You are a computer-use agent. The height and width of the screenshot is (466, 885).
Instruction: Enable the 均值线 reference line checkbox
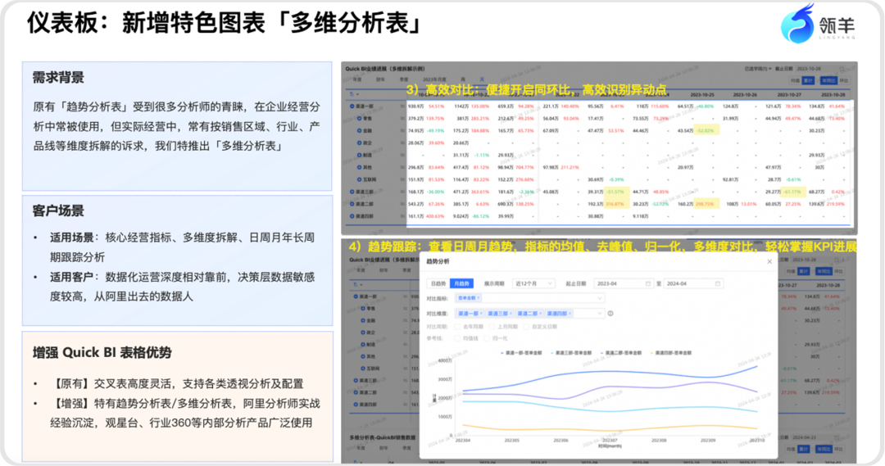click(457, 338)
